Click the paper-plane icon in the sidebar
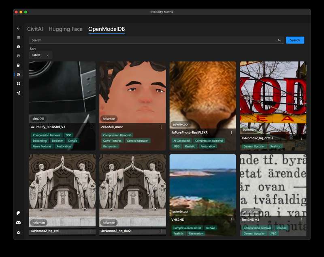This screenshot has width=324, height=257. [18, 93]
